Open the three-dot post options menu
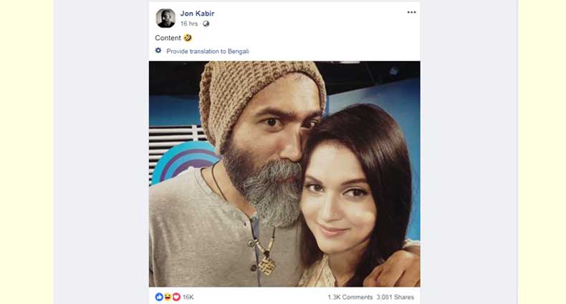This screenshot has height=304, width=566. tap(411, 12)
